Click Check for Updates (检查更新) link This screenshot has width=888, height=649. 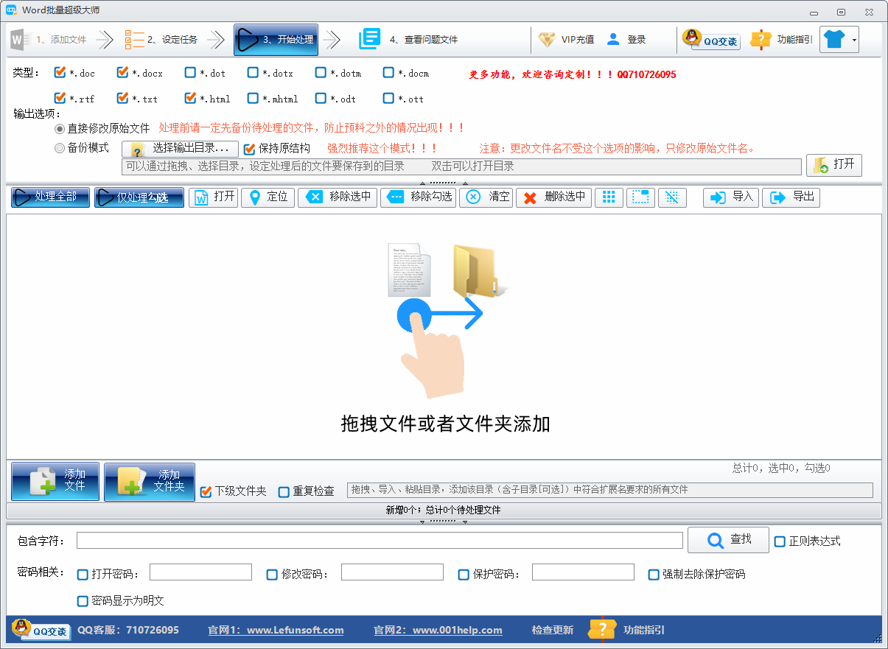click(553, 631)
